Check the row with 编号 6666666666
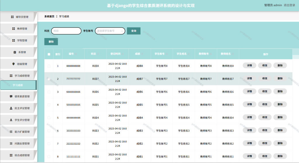 point(49,92)
